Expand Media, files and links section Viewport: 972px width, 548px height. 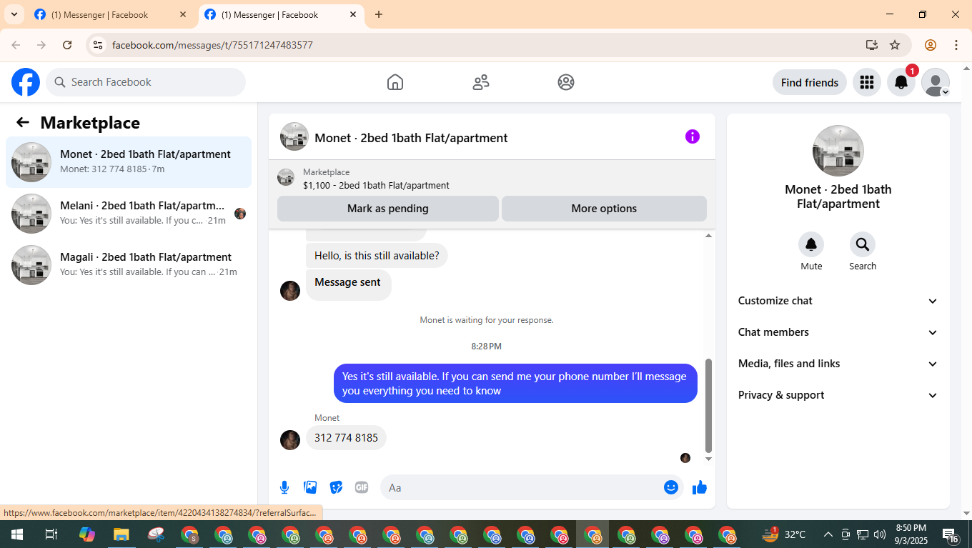[x=838, y=364]
